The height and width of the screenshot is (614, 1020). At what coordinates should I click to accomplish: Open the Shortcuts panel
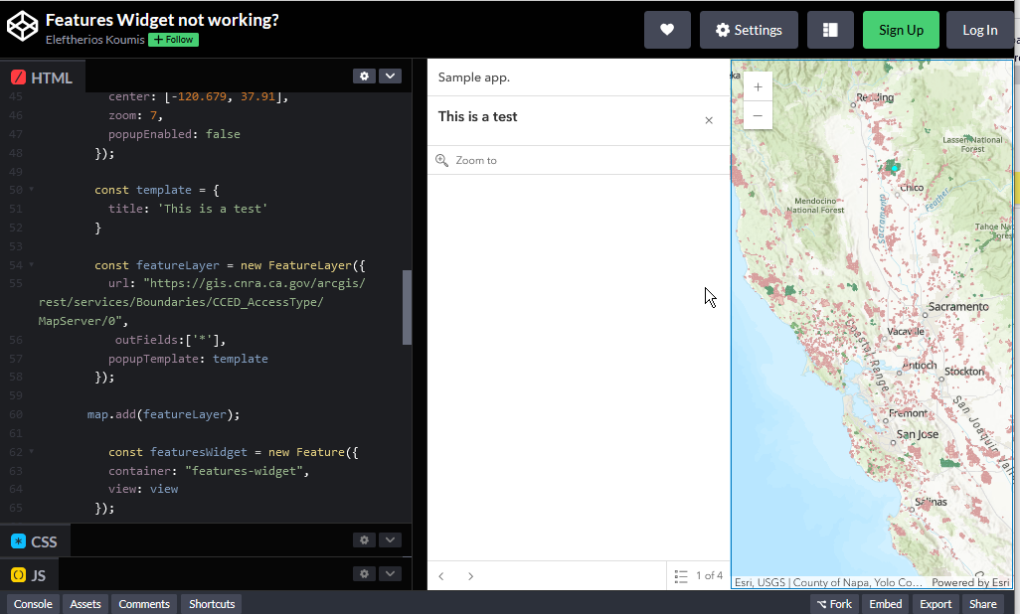pyautogui.click(x=210, y=603)
